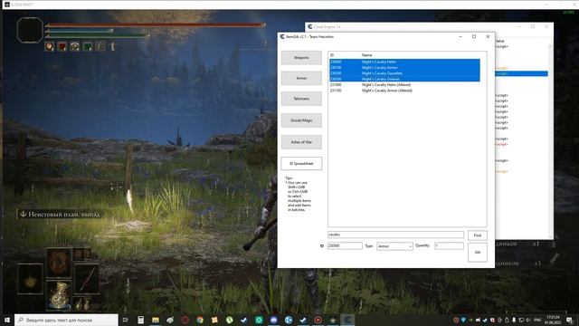Click the green status buff icon in HUD
This screenshot has width=579, height=326.
point(88,46)
